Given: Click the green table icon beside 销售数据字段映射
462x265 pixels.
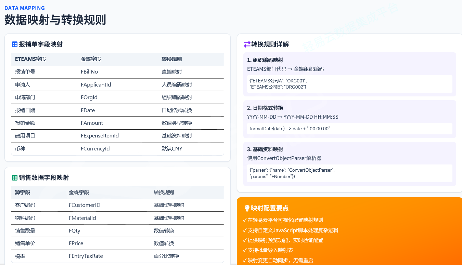Looking at the screenshot, I should point(15,178).
